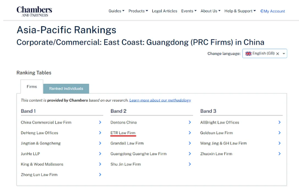Follow the Learn more about our methodology link
Image resolution: width=299 pixels, height=192 pixels.
click(160, 100)
